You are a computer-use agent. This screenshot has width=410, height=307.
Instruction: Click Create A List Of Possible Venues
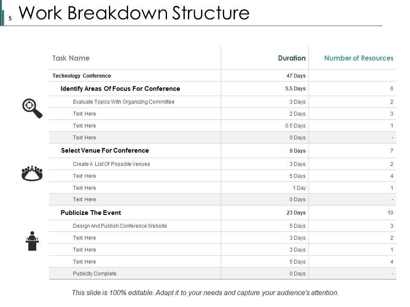(111, 164)
